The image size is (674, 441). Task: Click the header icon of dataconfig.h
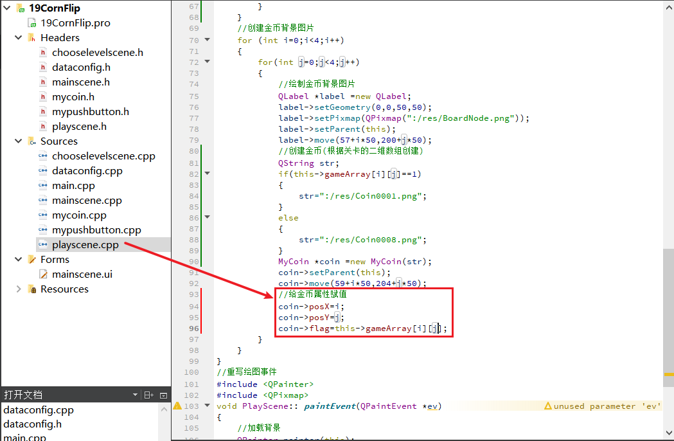coord(43,67)
